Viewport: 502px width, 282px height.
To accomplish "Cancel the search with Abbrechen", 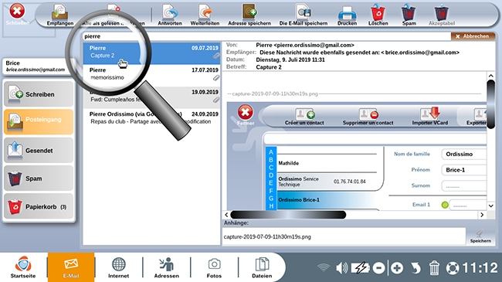I will click(473, 36).
